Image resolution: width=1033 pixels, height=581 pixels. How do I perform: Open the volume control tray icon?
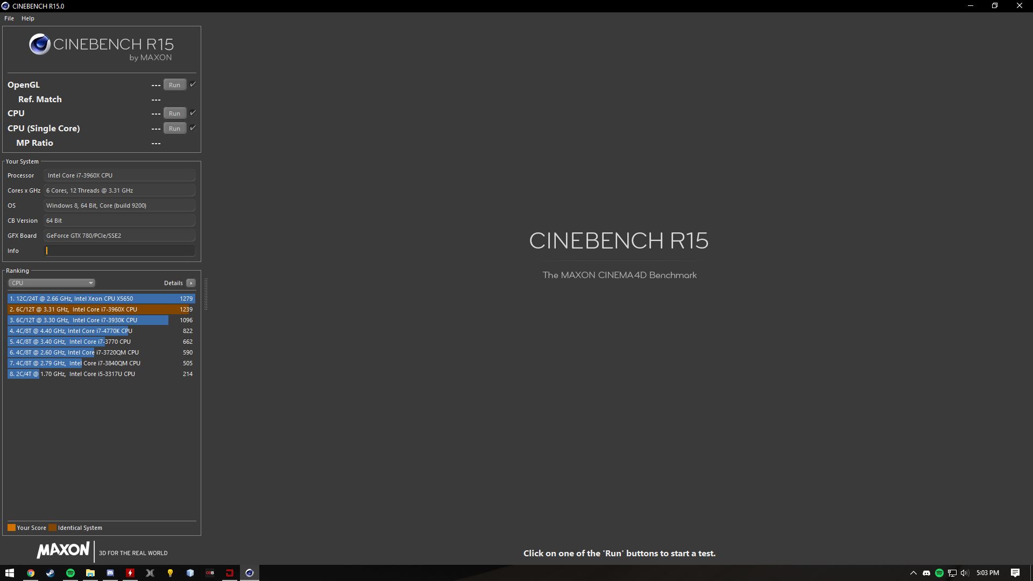[965, 573]
